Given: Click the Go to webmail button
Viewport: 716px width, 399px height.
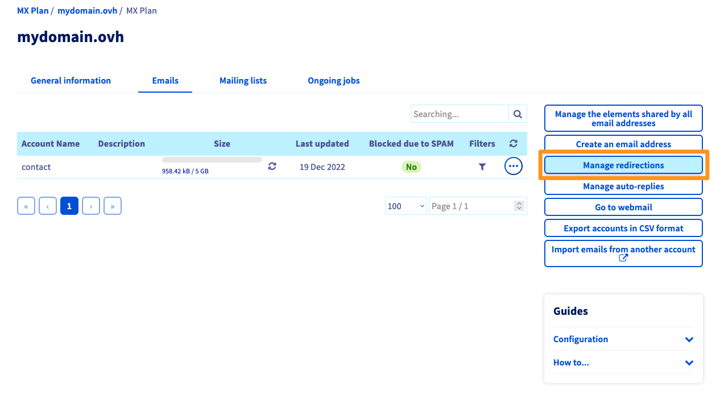Looking at the screenshot, I should (x=623, y=207).
